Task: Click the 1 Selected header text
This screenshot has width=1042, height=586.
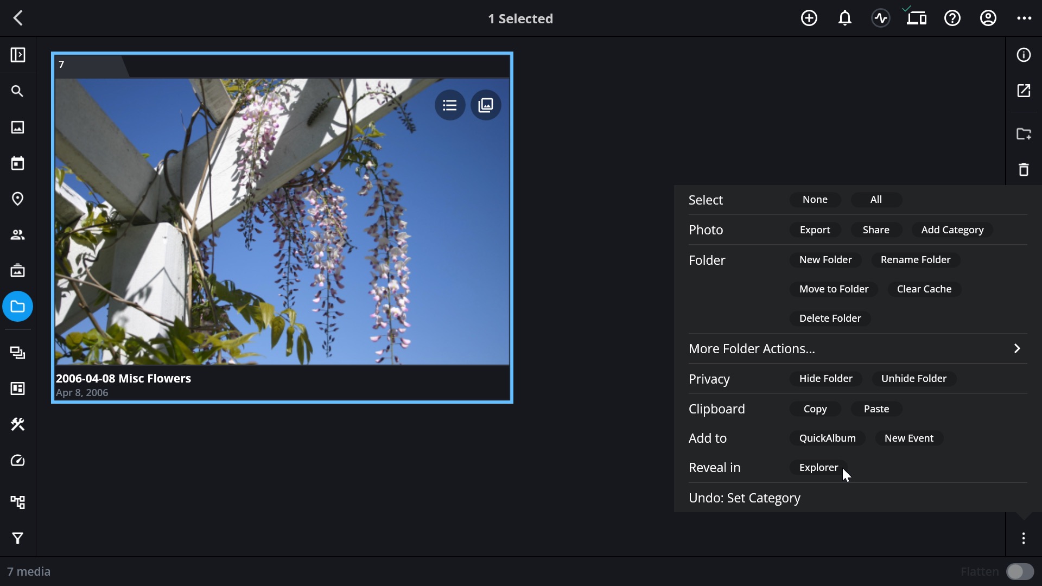Action: 520,18
